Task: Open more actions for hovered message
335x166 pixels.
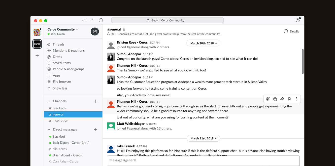Action: pos(296,99)
